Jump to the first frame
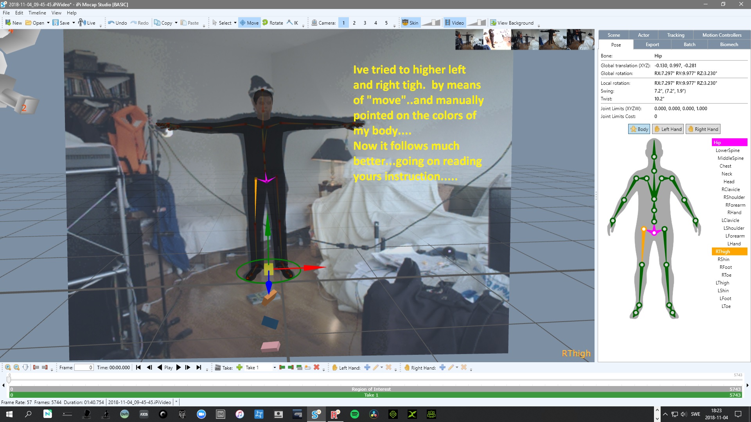The width and height of the screenshot is (751, 422). coord(138,367)
